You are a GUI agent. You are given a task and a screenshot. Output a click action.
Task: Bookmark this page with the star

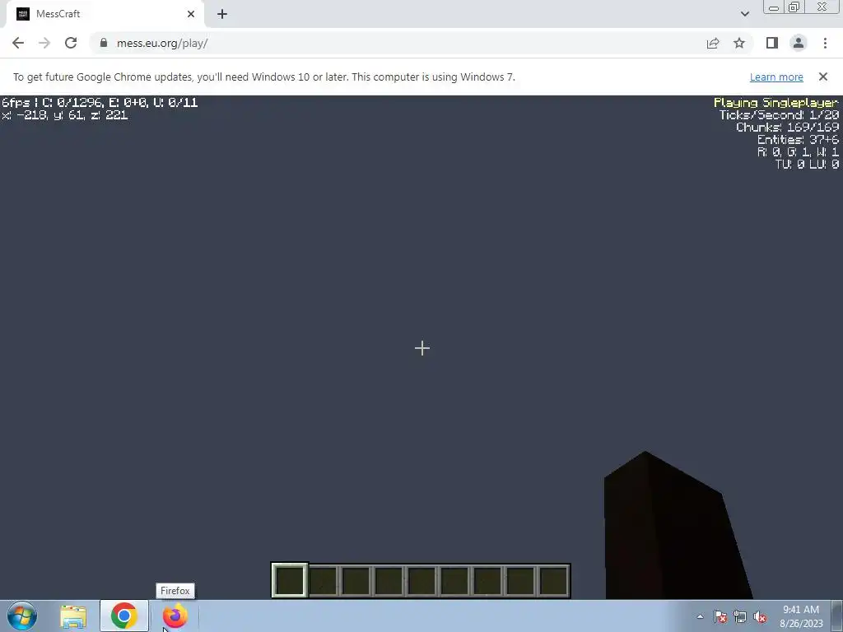coord(739,43)
